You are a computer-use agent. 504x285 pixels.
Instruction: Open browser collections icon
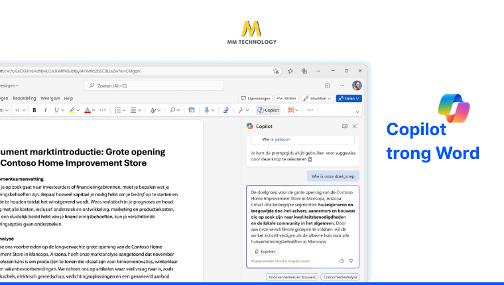(x=304, y=71)
